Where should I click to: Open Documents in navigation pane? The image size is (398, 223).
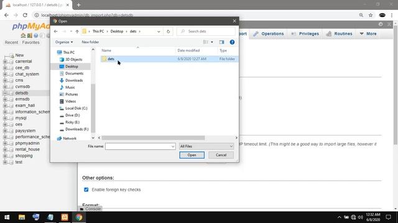74,73
